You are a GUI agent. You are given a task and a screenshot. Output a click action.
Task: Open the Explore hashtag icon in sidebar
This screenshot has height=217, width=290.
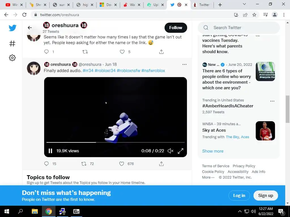(x=12, y=44)
